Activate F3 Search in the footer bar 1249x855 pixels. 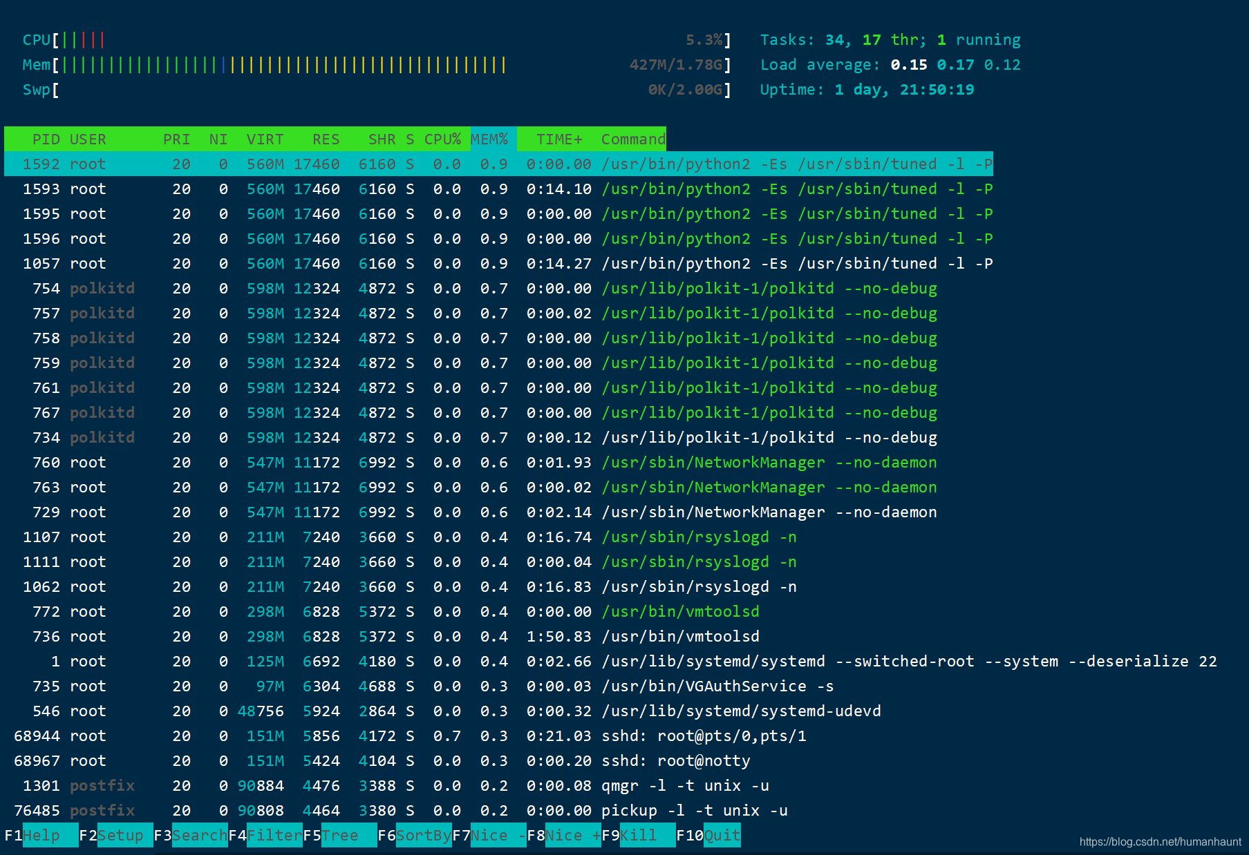pos(191,836)
